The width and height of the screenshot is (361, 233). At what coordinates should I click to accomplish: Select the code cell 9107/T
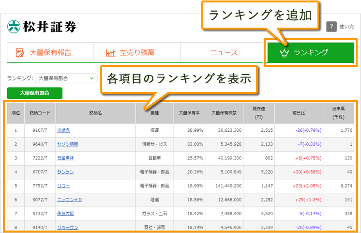(40, 130)
